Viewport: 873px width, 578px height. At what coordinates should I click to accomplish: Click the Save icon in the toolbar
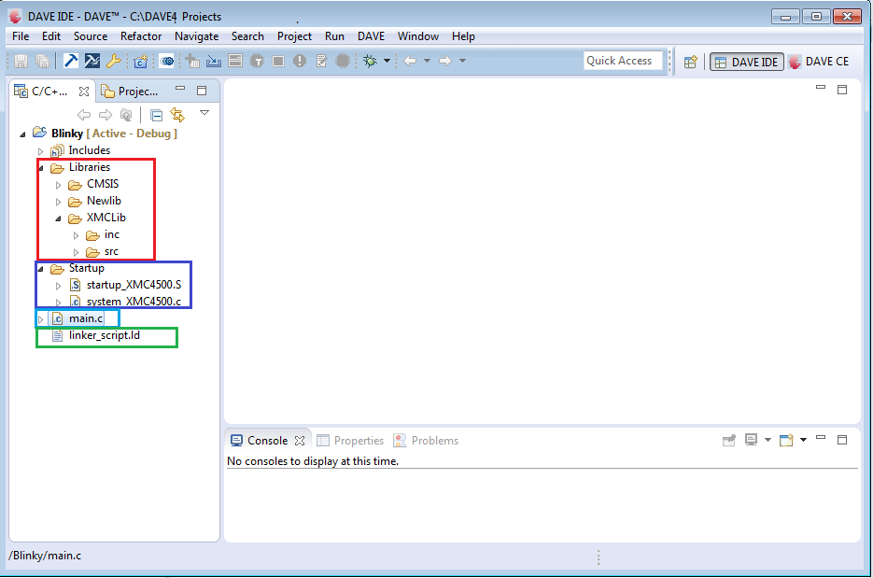tap(21, 61)
